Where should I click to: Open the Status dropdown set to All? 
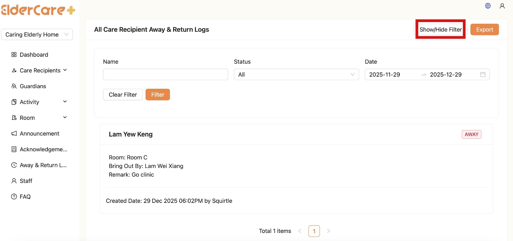coord(296,74)
